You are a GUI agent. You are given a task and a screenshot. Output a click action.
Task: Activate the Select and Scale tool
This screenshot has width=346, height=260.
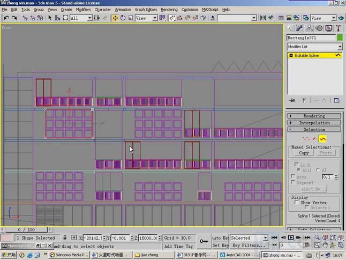(131, 18)
